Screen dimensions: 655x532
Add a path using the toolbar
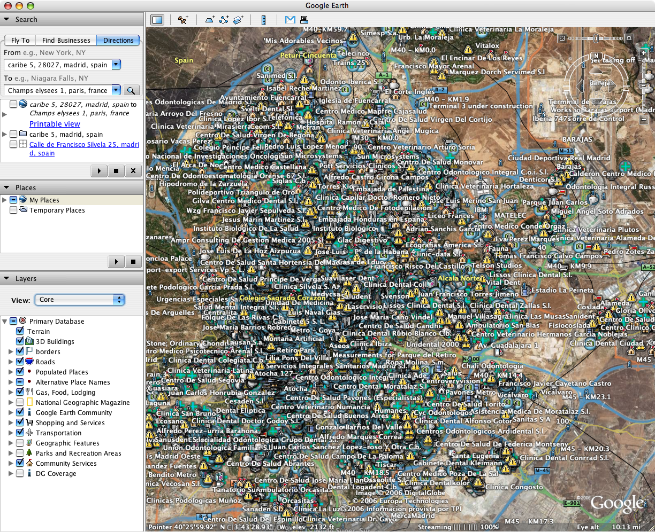pos(224,20)
